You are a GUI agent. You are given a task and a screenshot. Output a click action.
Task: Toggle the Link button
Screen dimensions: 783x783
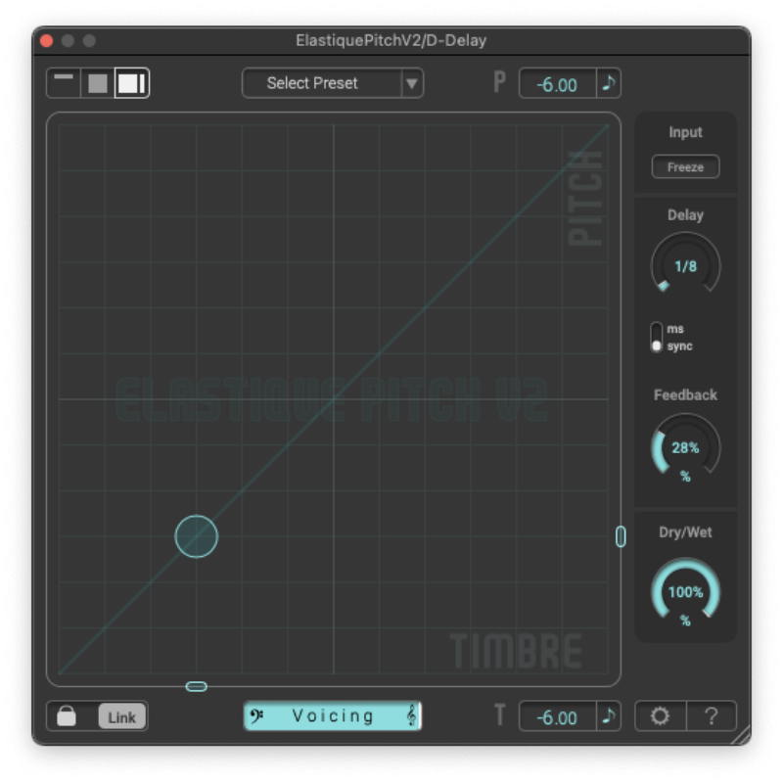pos(121,716)
